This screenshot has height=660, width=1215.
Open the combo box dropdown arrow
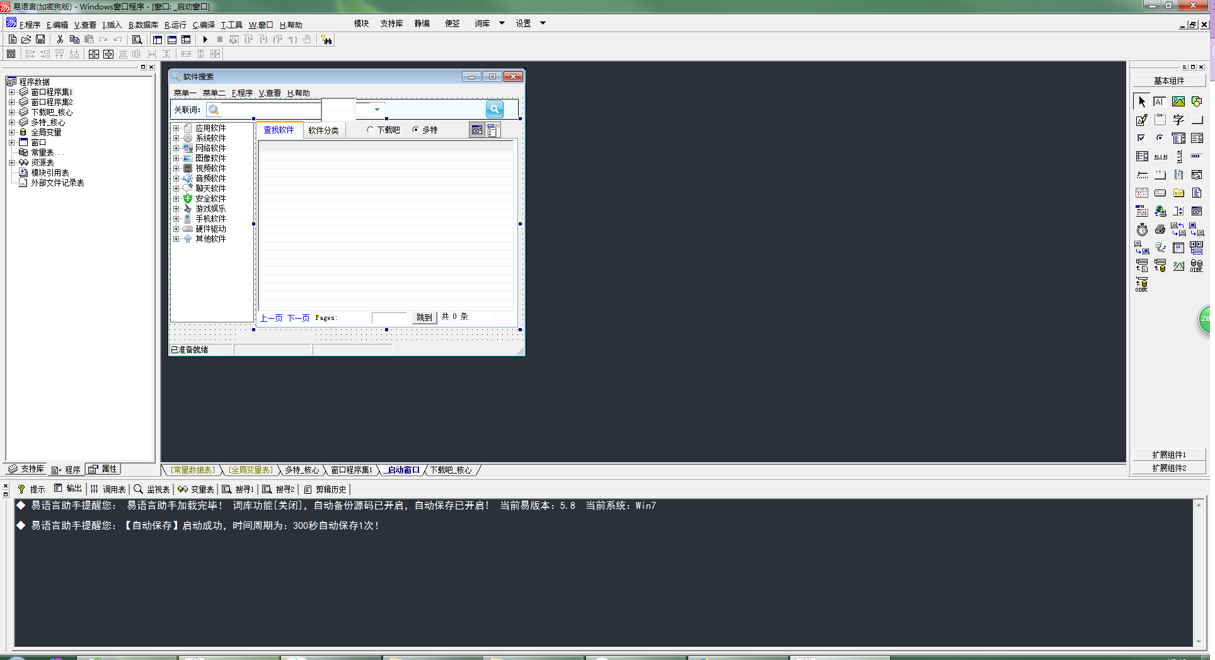[x=377, y=110]
